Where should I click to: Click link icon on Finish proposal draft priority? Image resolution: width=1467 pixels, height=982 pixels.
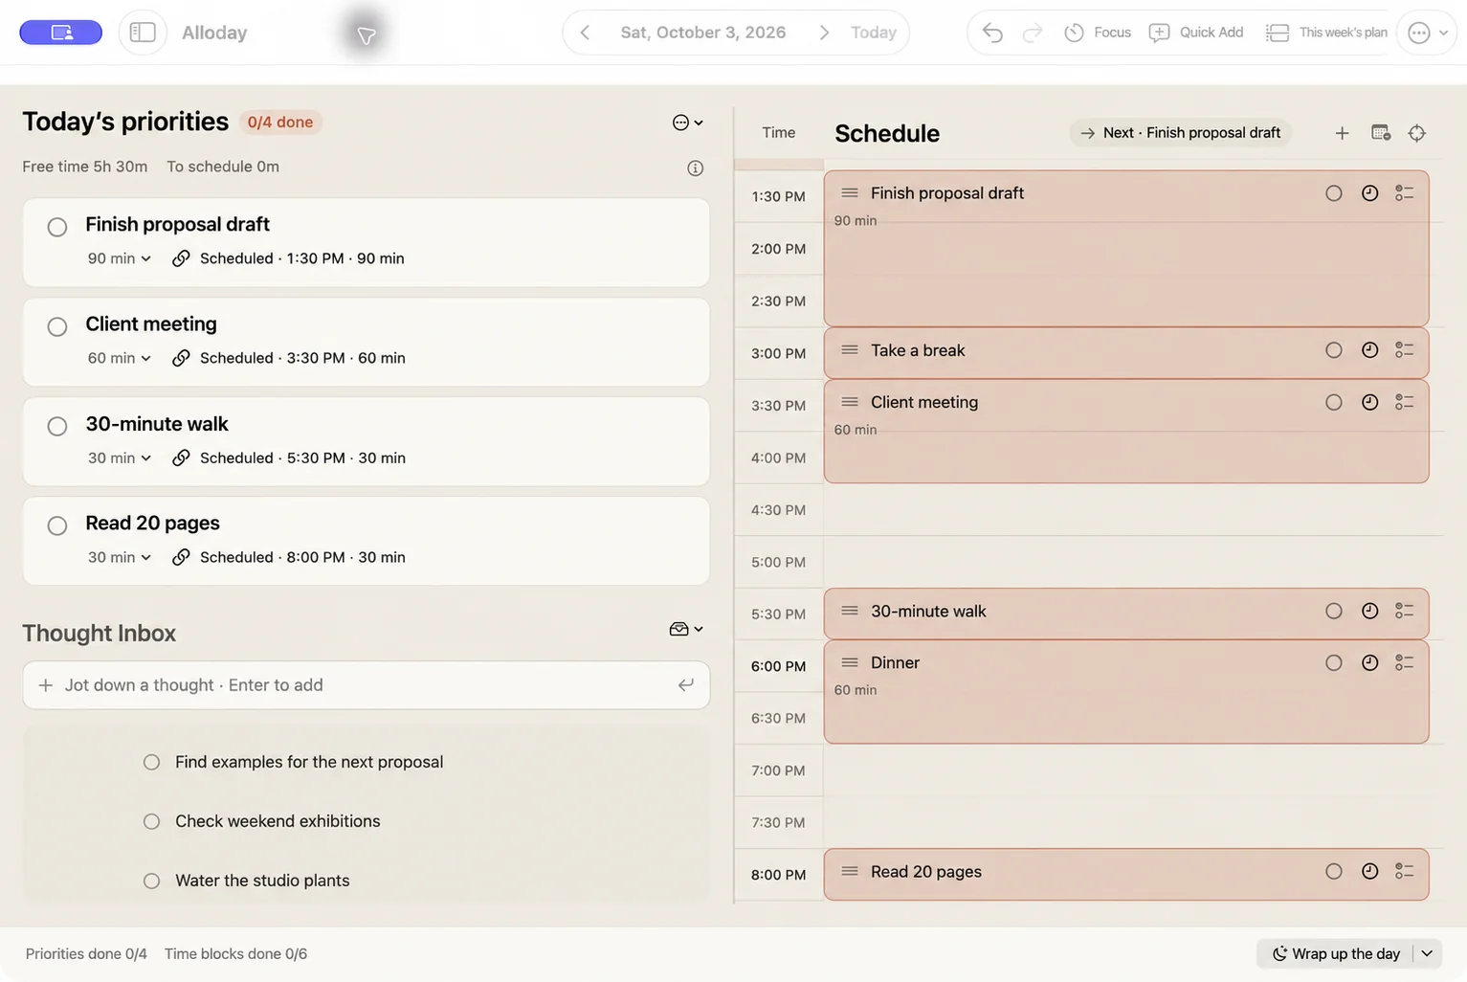(x=181, y=258)
